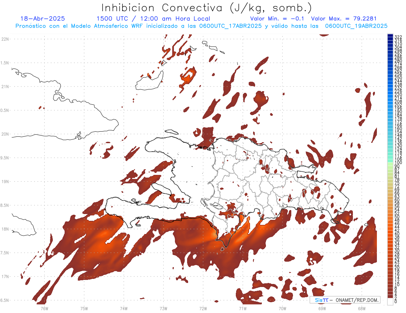Select the '1500 UTC / 12:00 am Hora Local' text
406x313 pixels.
[x=153, y=19]
